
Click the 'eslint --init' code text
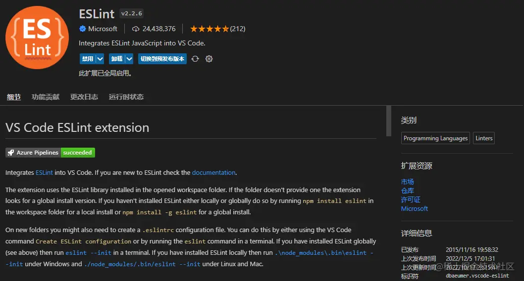coord(88,253)
